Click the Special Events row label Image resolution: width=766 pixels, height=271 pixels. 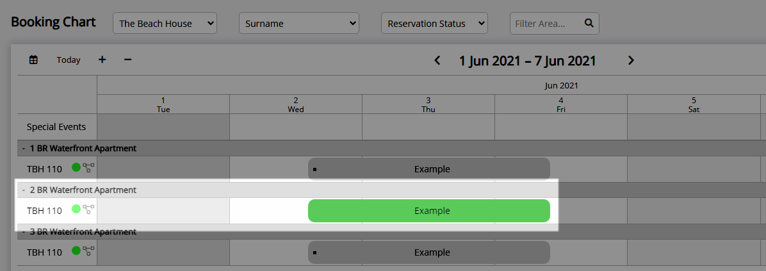click(56, 127)
